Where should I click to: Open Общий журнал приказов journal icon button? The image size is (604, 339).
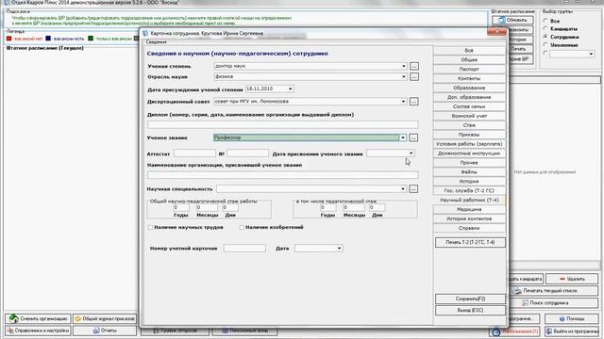pyautogui.click(x=105, y=318)
